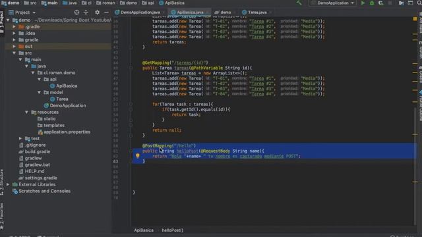Viewport: 422px width, 237px height.
Task: Open Project panel settings gear
Action: click(97, 13)
